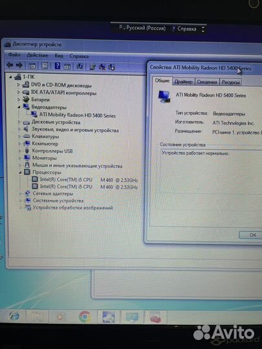Click the 1-ПК computer root icon

click(x=17, y=77)
